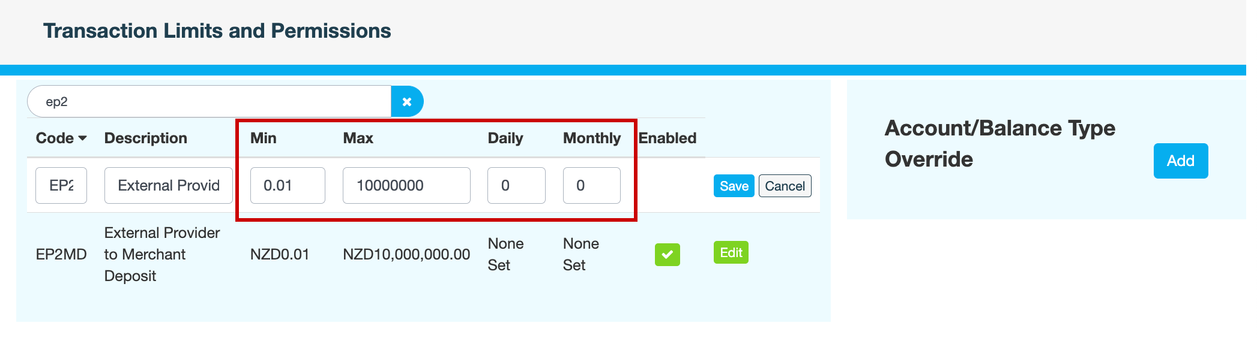The height and width of the screenshot is (338, 1257).
Task: Cancel editing the transaction limit row
Action: coord(785,186)
